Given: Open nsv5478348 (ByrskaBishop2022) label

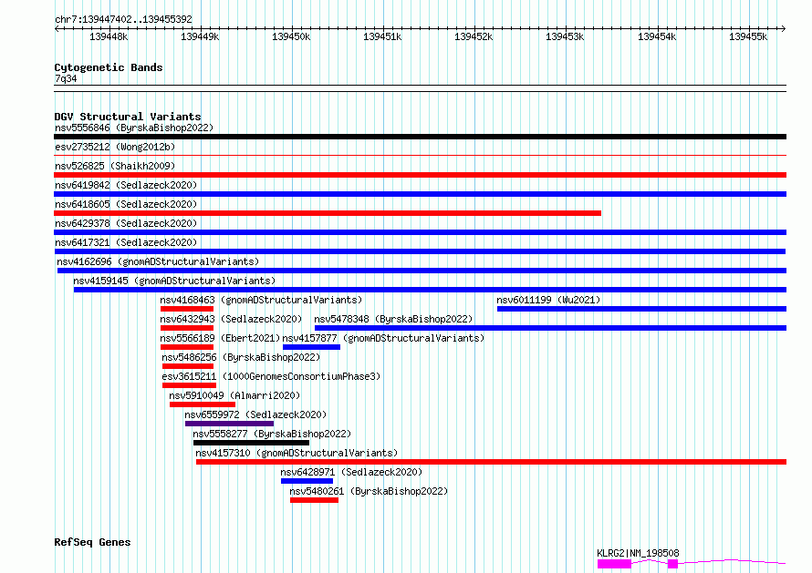Looking at the screenshot, I should [393, 319].
